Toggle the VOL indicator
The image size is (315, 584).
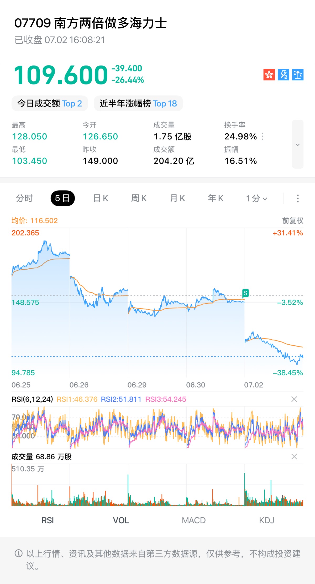click(x=121, y=520)
